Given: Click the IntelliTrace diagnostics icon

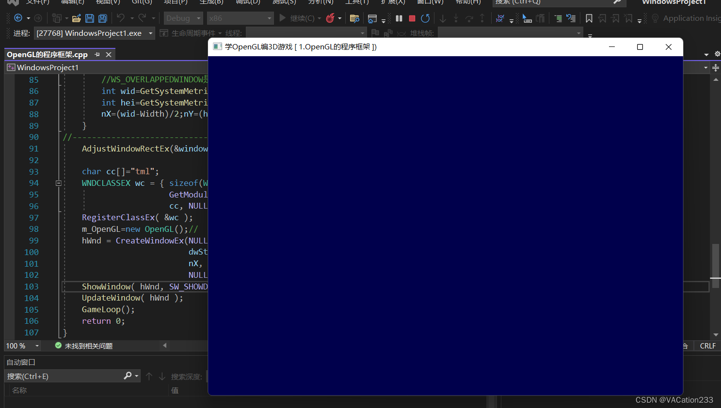Looking at the screenshot, I should [500, 18].
